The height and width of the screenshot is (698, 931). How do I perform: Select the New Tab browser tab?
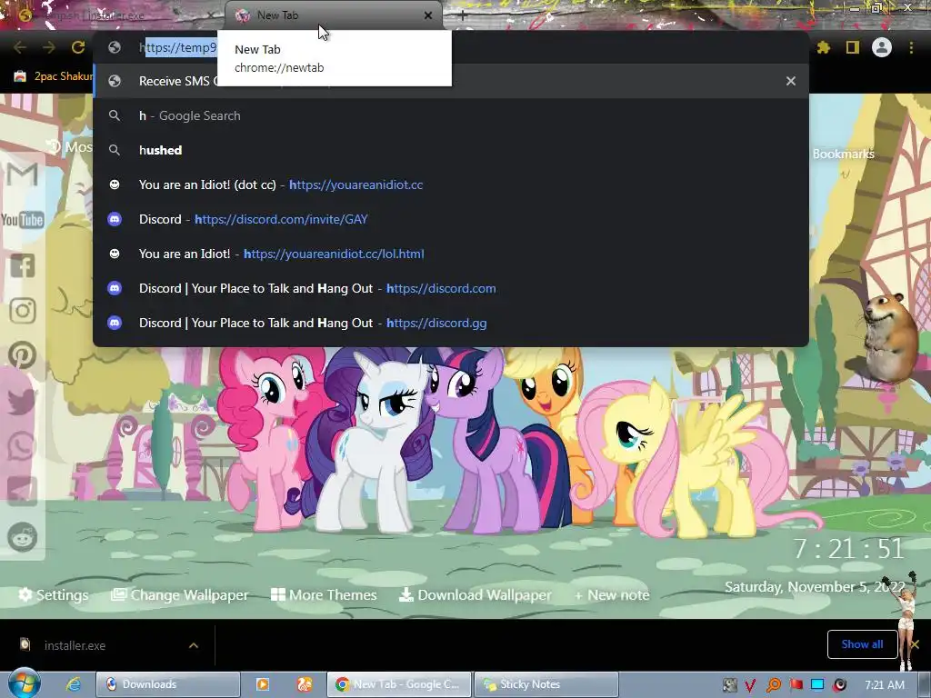pyautogui.click(x=333, y=15)
